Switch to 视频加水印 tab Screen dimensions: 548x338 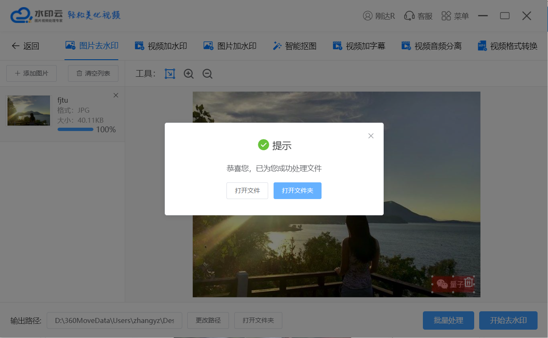(x=161, y=46)
